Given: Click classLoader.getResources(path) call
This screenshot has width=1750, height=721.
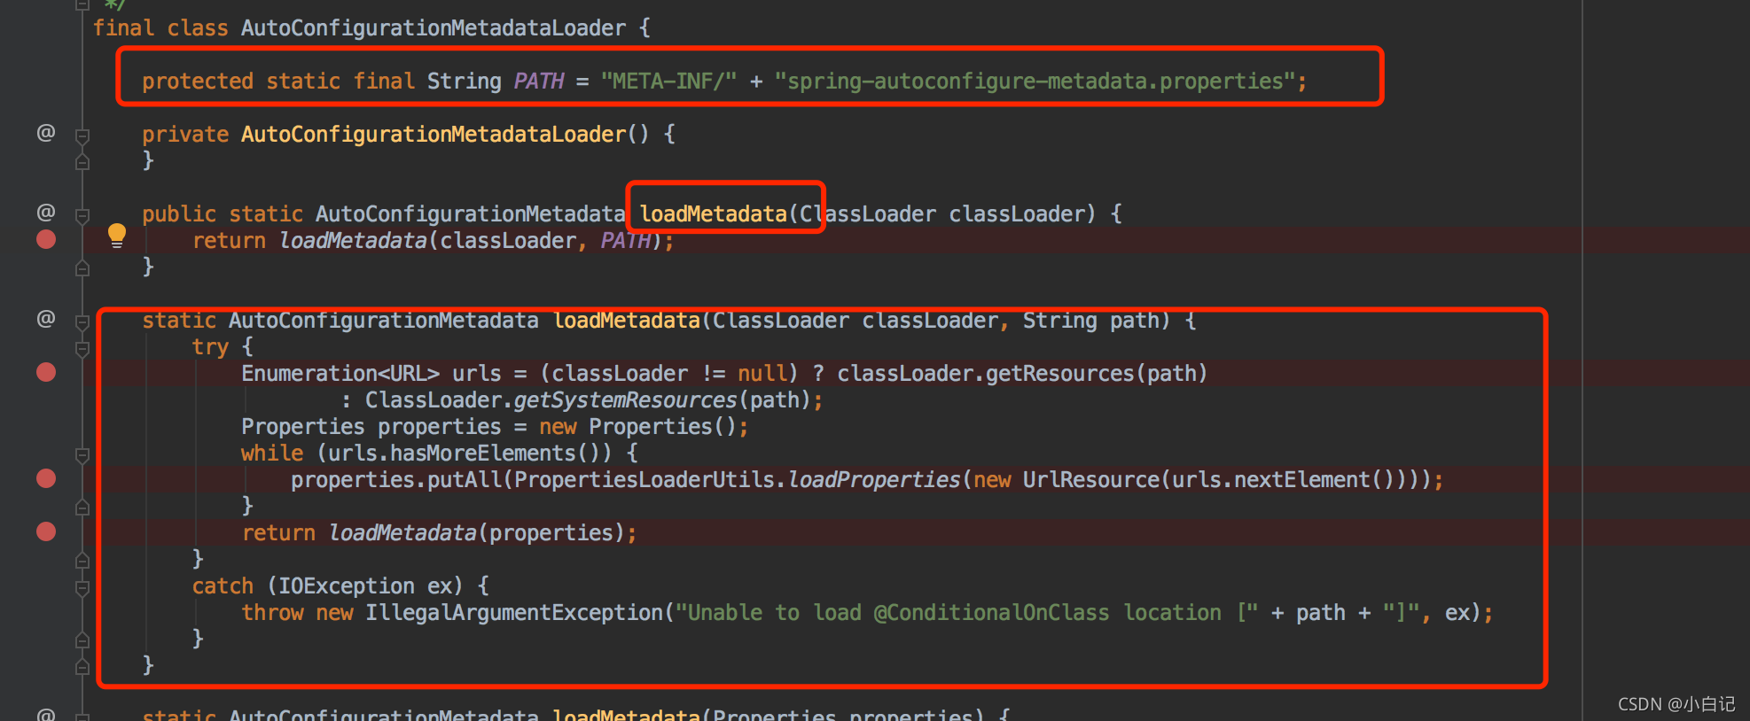Looking at the screenshot, I should [x=1022, y=374].
